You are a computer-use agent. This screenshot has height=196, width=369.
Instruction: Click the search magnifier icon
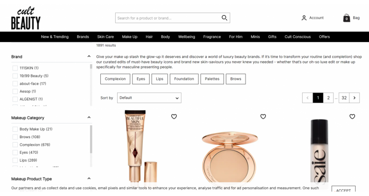coord(224,18)
